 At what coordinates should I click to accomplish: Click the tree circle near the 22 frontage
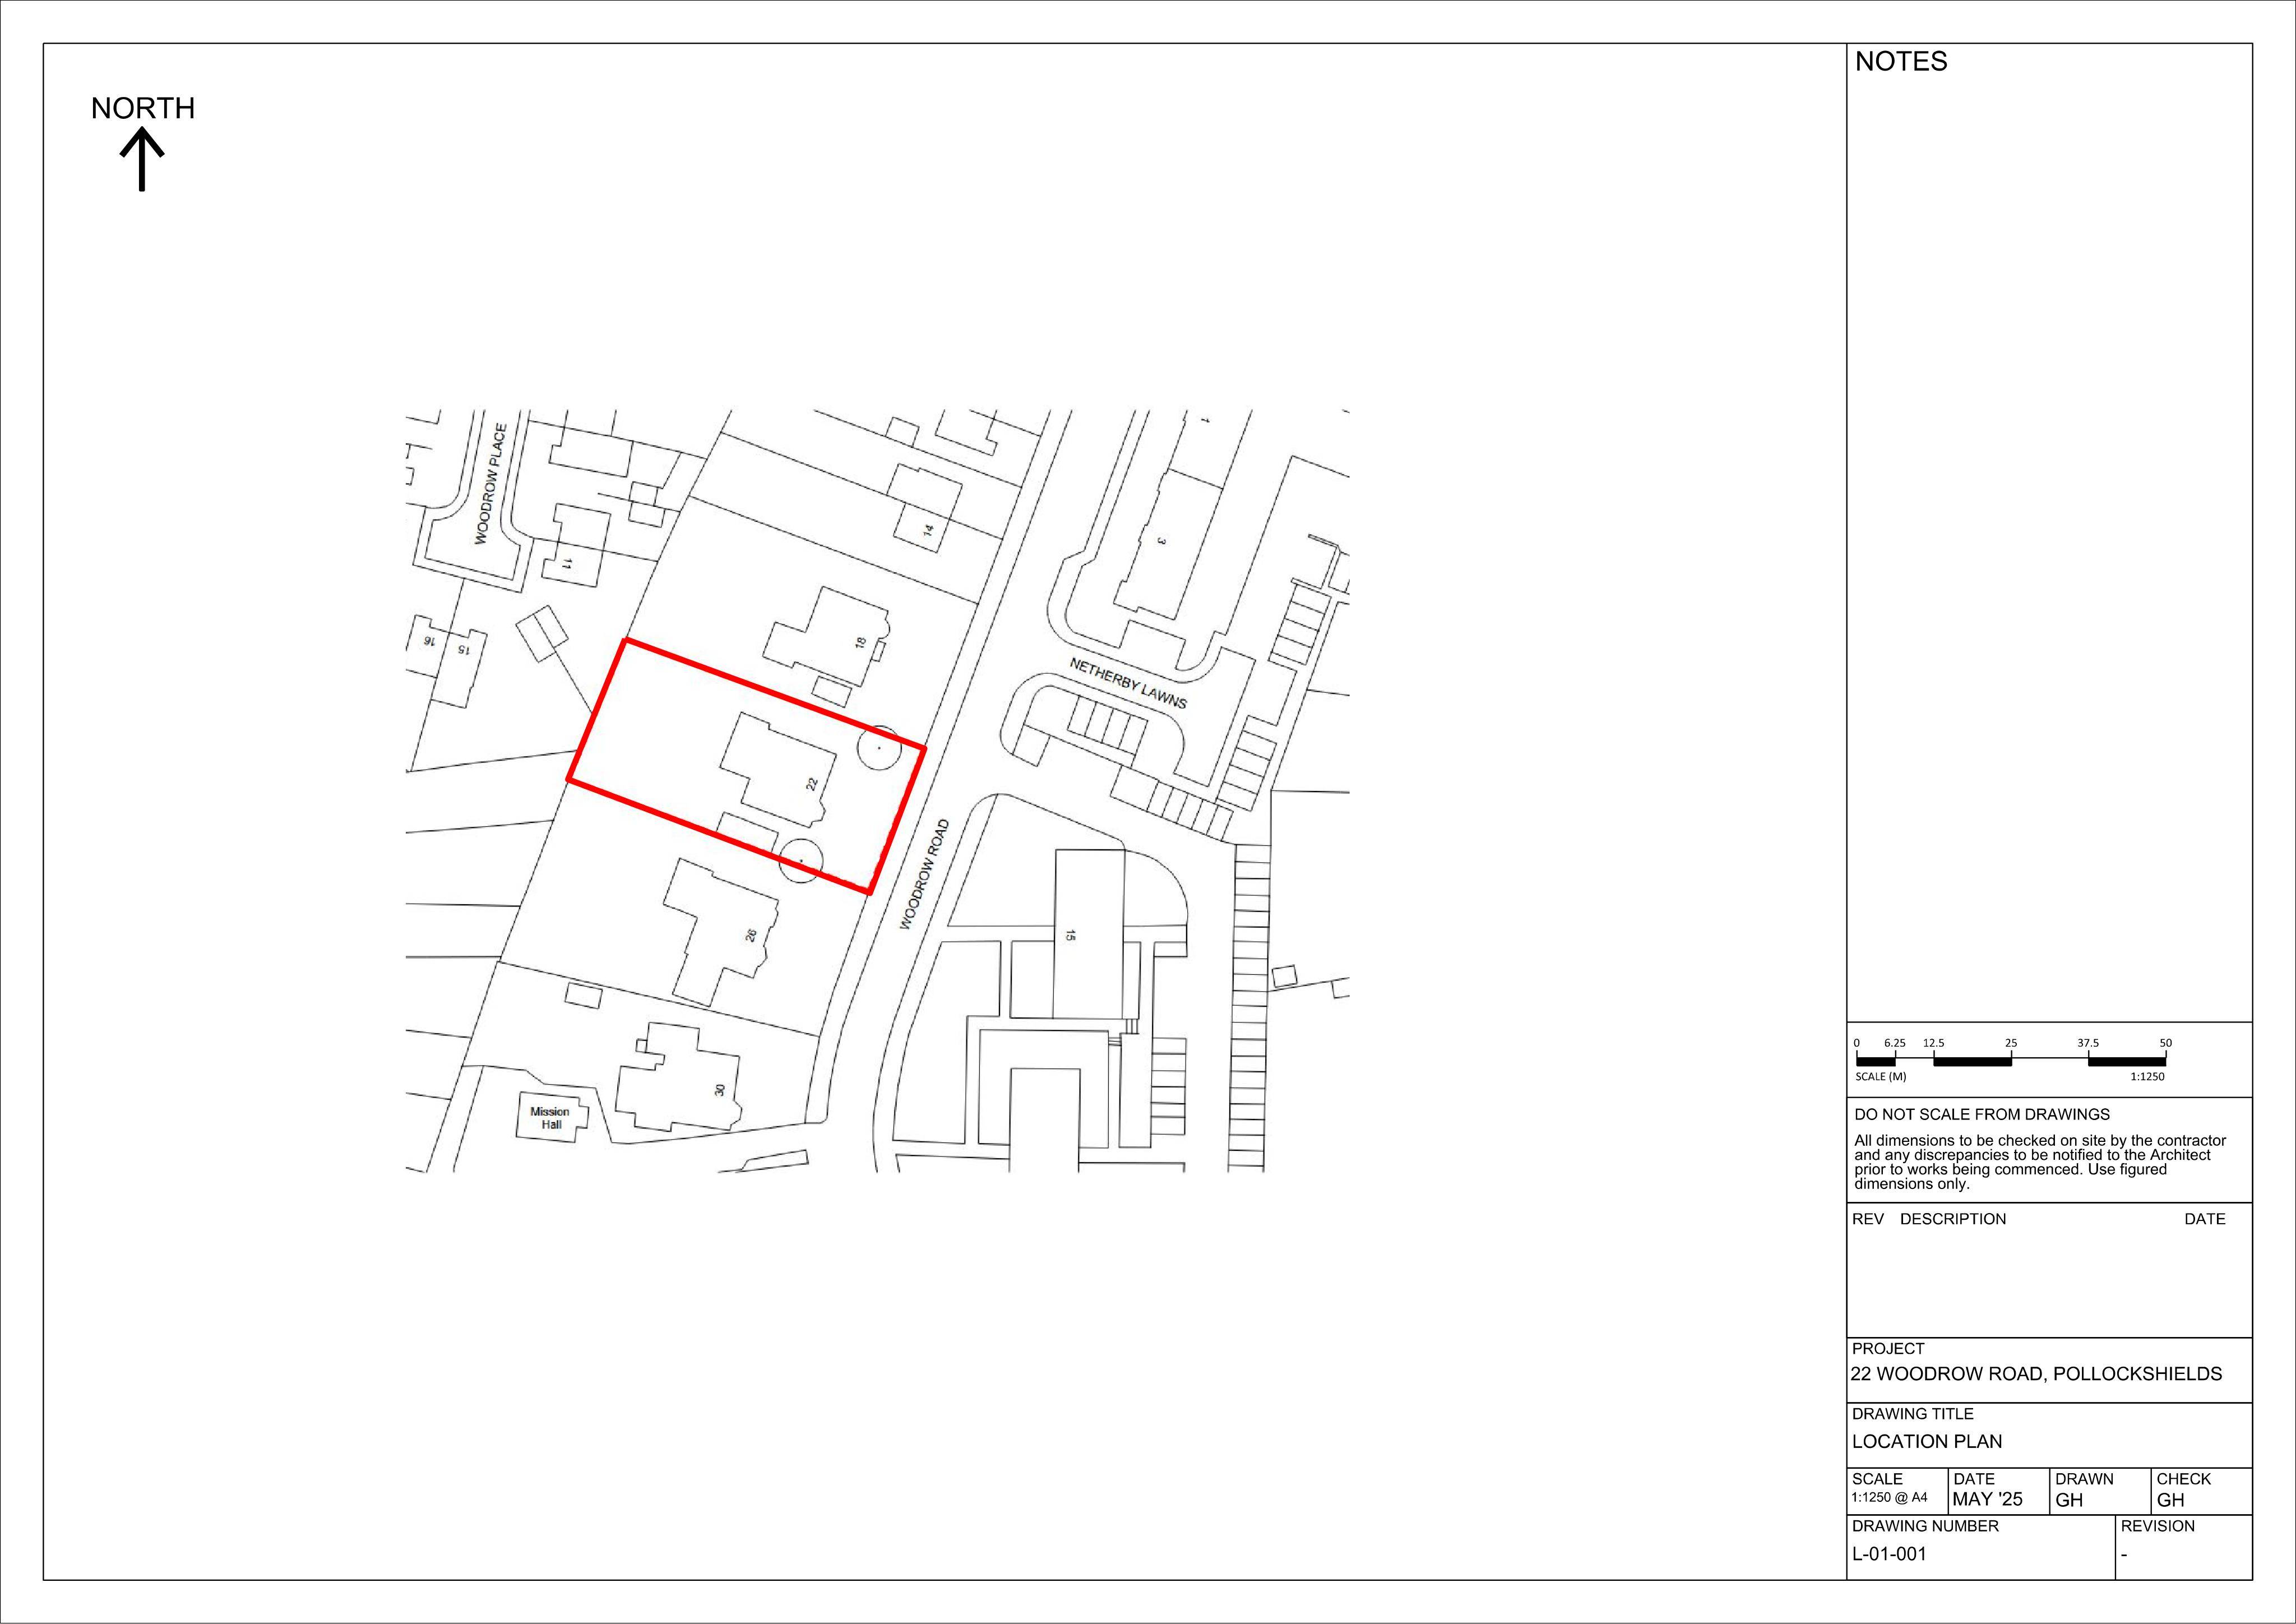click(x=879, y=747)
